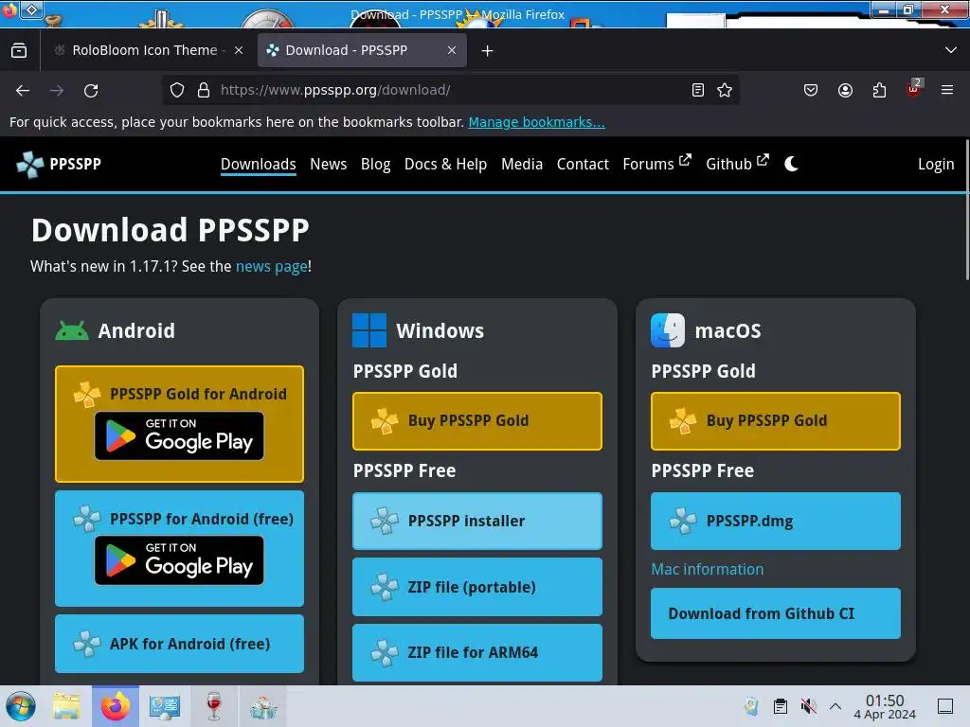Bookmark this page with the star icon
970x727 pixels.
pyautogui.click(x=725, y=90)
